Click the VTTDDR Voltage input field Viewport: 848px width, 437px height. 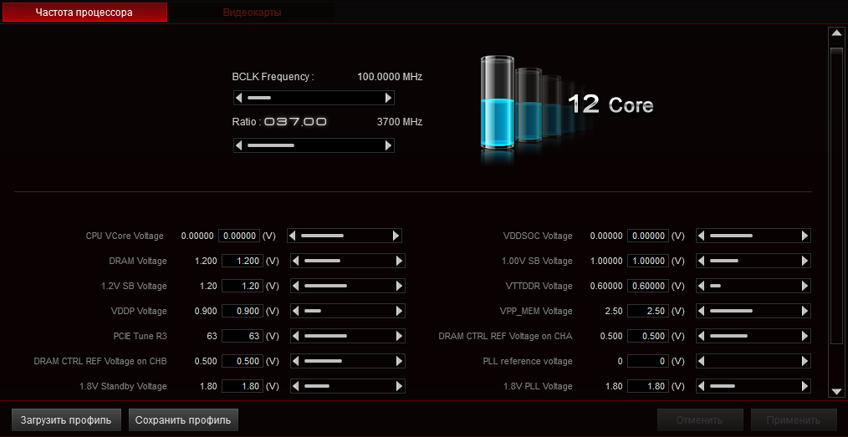click(x=648, y=286)
